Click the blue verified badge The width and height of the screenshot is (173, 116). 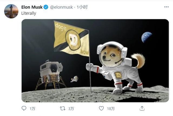[46, 7]
